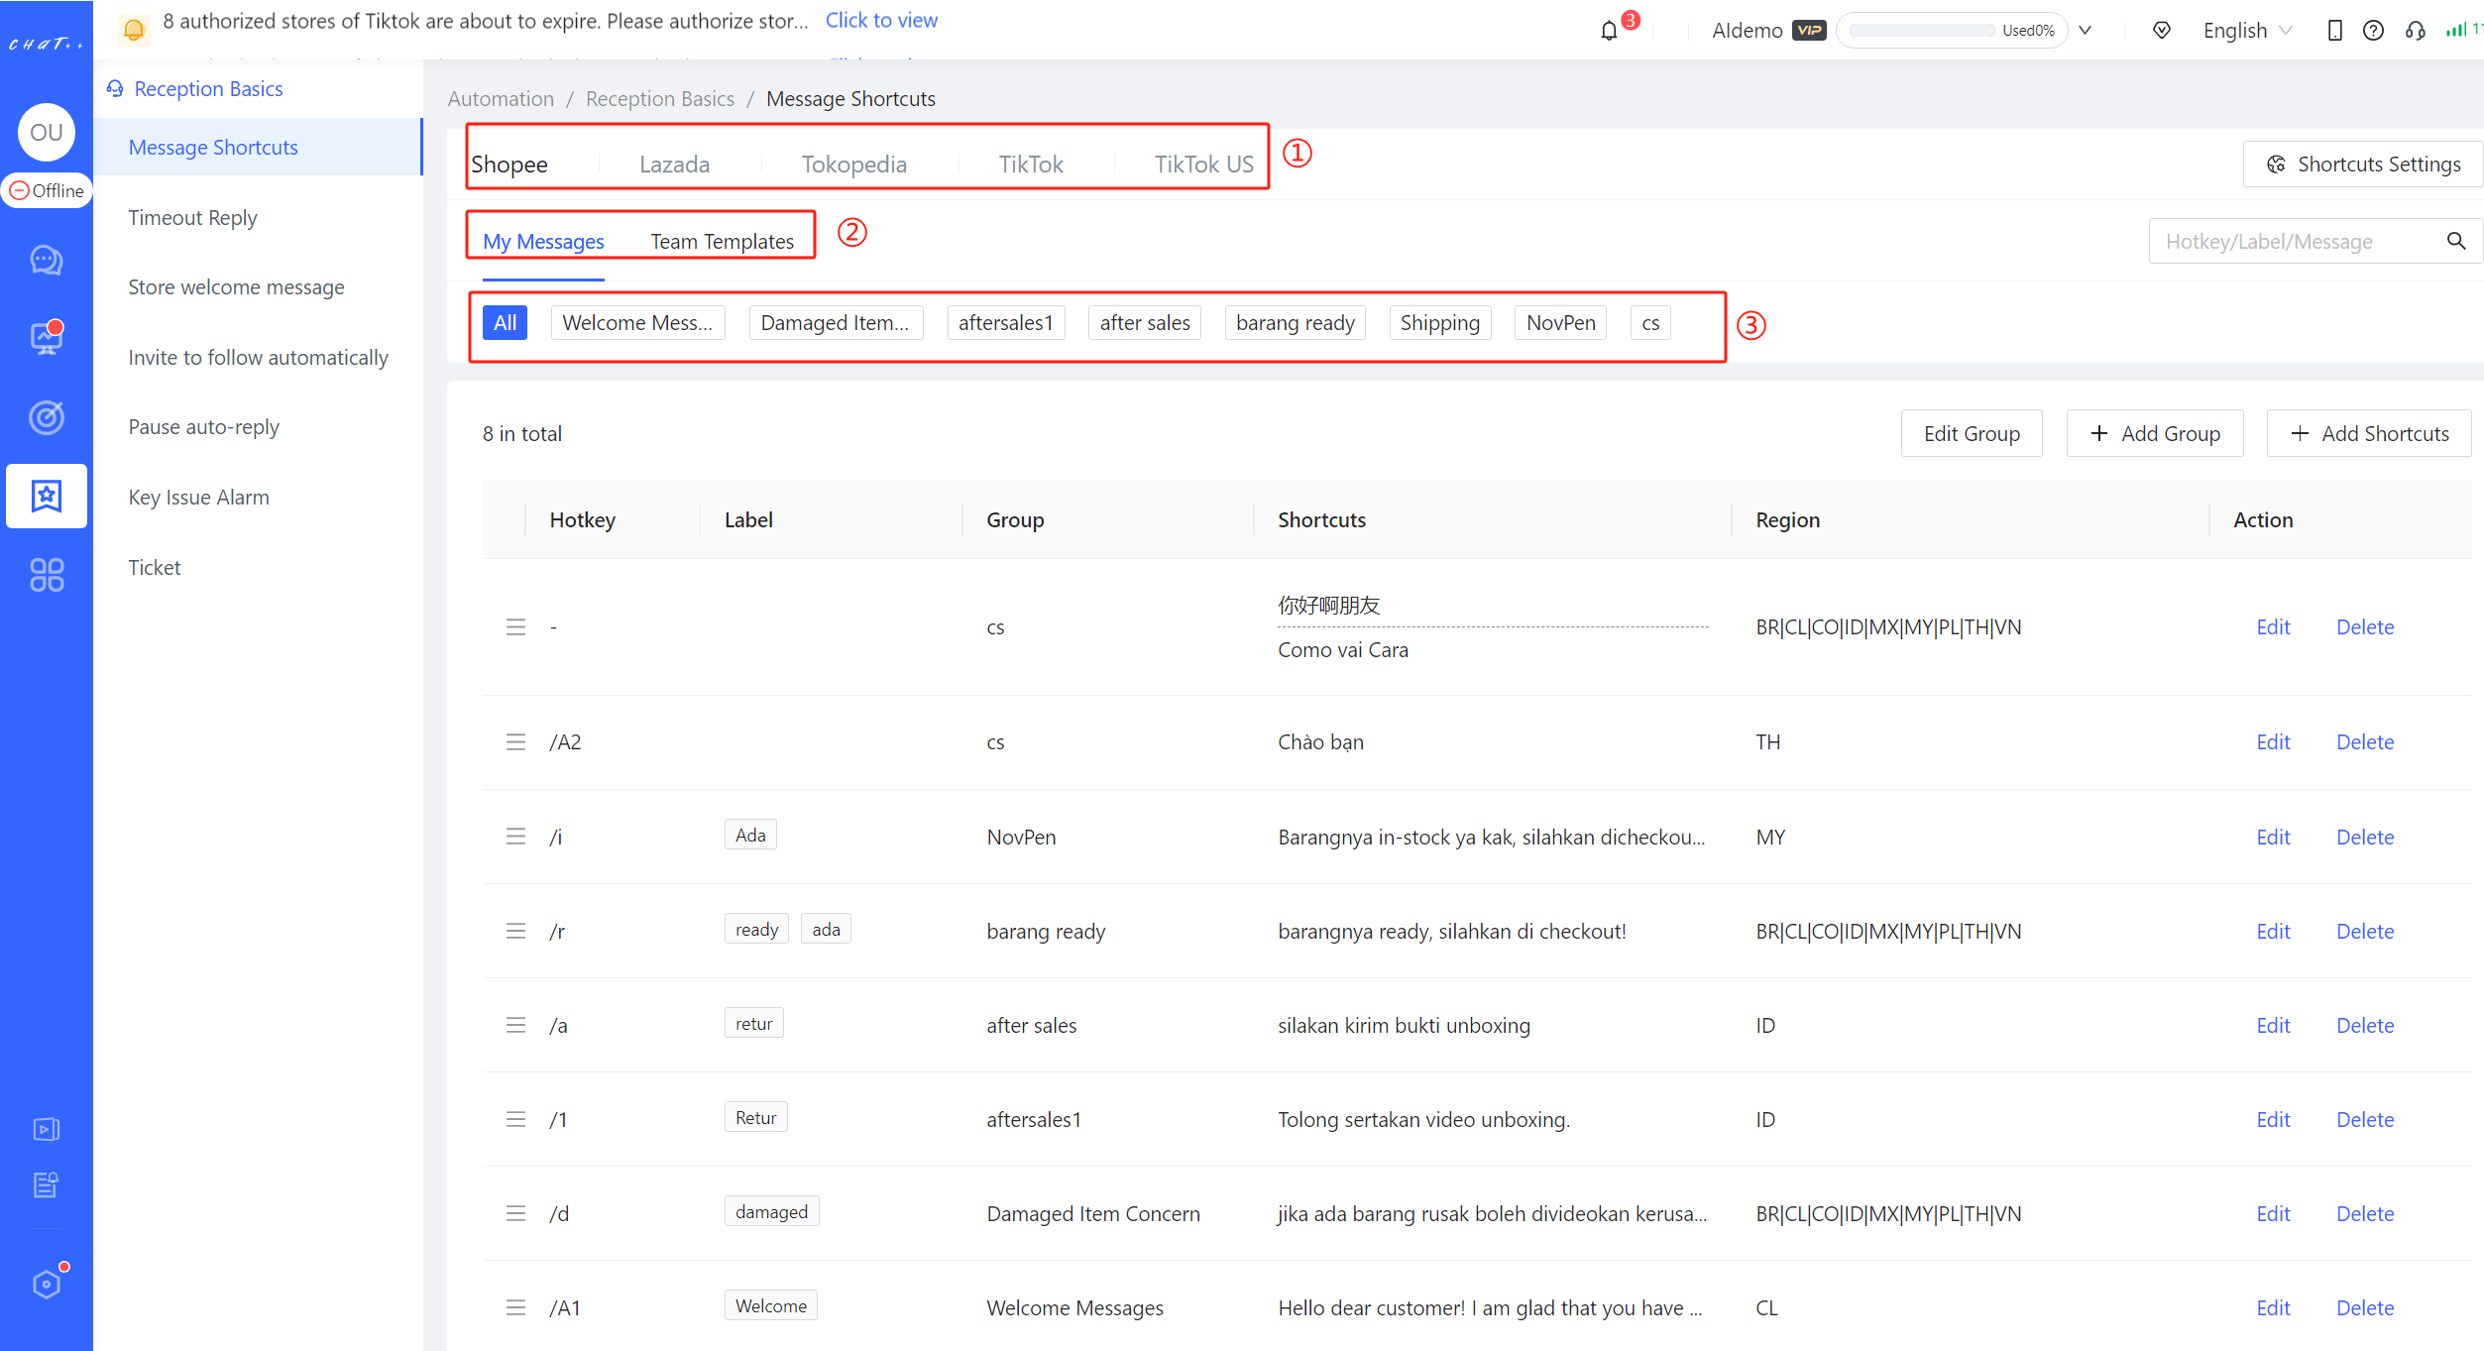Viewport: 2484px width, 1351px height.
Task: Click the Reception Basics breadcrumb
Action: (x=660, y=98)
